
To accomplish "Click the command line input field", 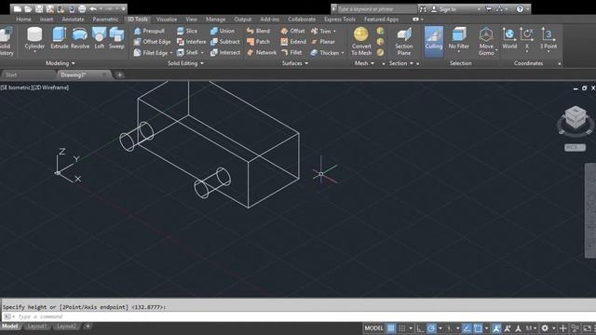I will (300, 316).
